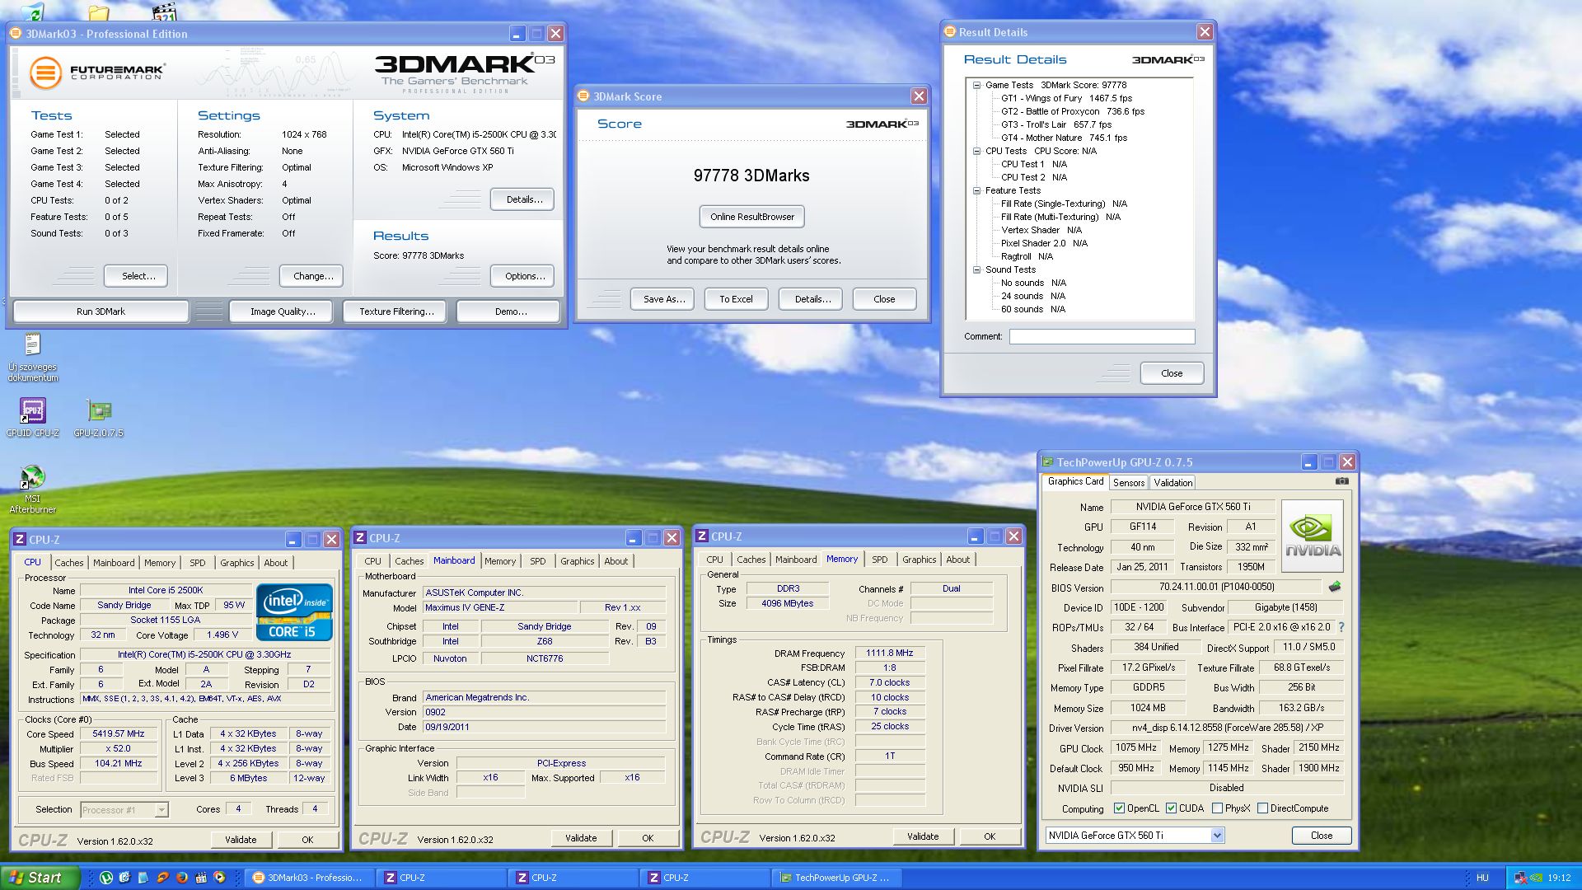Click the blue globe quick launch icon
Image resolution: width=1582 pixels, height=890 pixels.
125,878
